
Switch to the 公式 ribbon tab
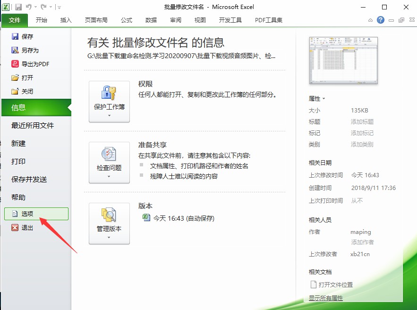click(x=126, y=20)
